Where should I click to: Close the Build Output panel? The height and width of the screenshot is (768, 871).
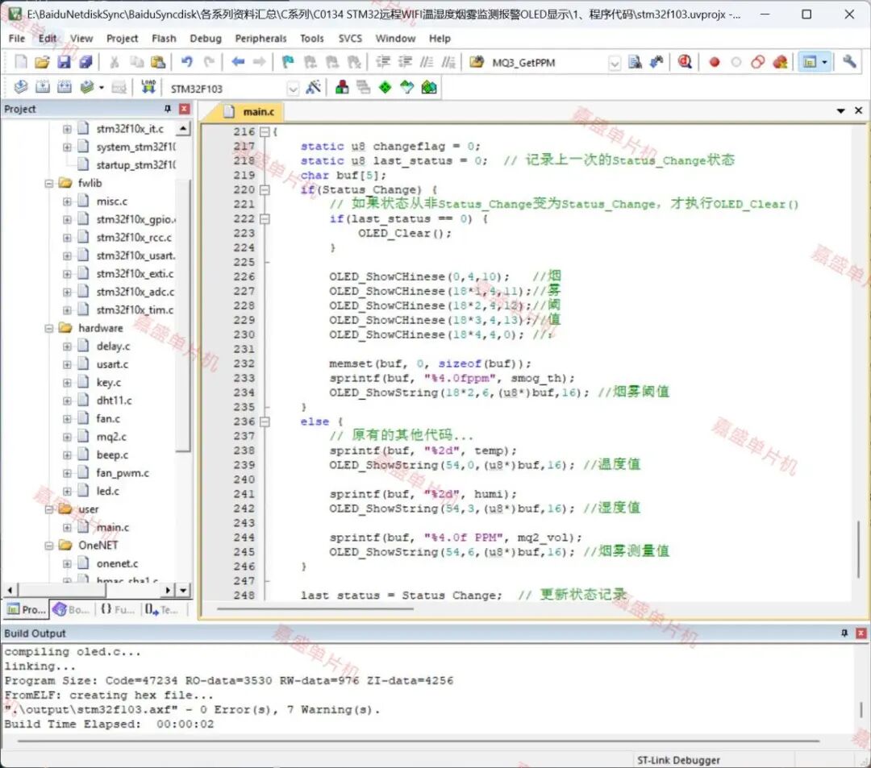point(861,633)
